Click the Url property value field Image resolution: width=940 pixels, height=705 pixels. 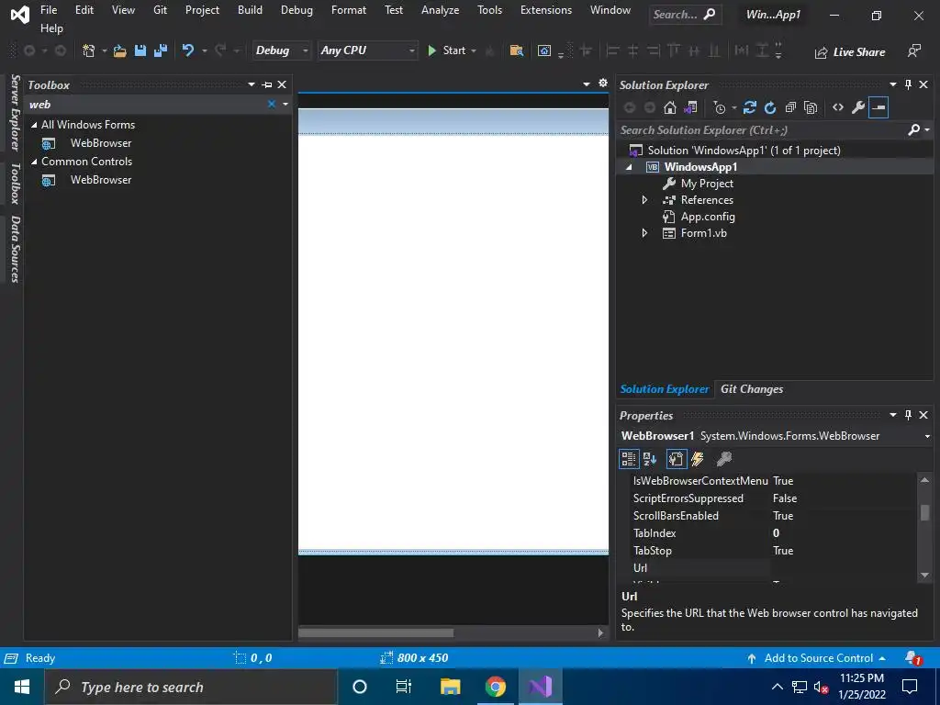[x=843, y=567]
